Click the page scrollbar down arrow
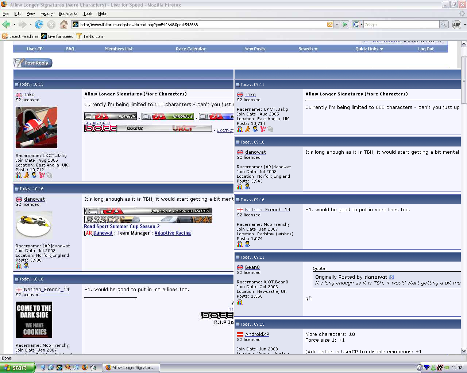 click(x=464, y=351)
